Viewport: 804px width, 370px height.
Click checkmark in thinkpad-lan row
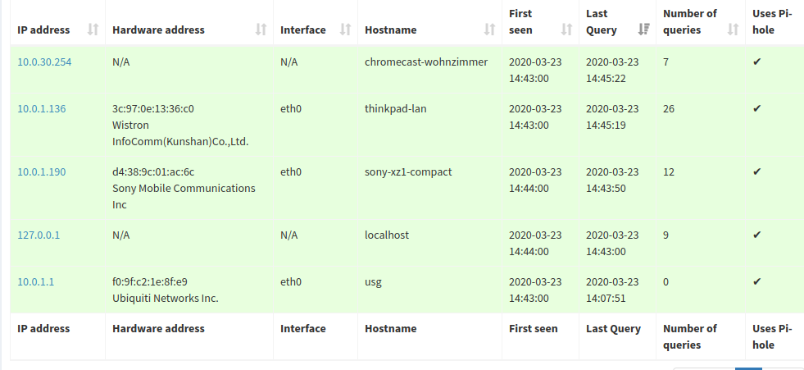757,108
